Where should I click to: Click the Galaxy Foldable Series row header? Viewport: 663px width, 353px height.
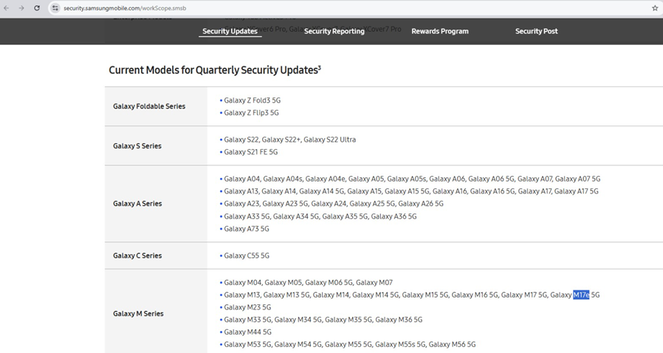pos(149,106)
